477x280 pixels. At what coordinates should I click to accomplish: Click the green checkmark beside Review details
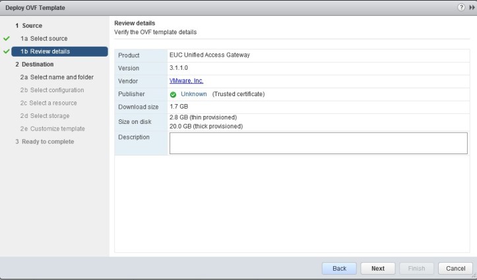click(x=7, y=51)
